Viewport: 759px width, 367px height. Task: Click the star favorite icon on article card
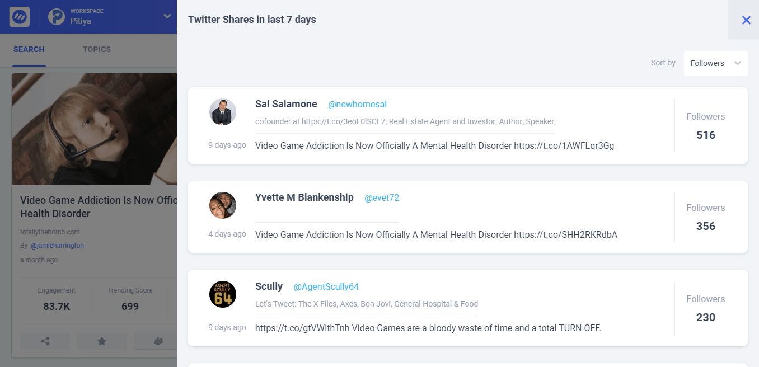[x=102, y=341]
